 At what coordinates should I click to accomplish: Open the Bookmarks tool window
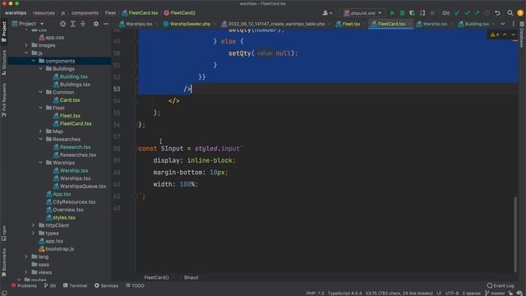(4, 262)
